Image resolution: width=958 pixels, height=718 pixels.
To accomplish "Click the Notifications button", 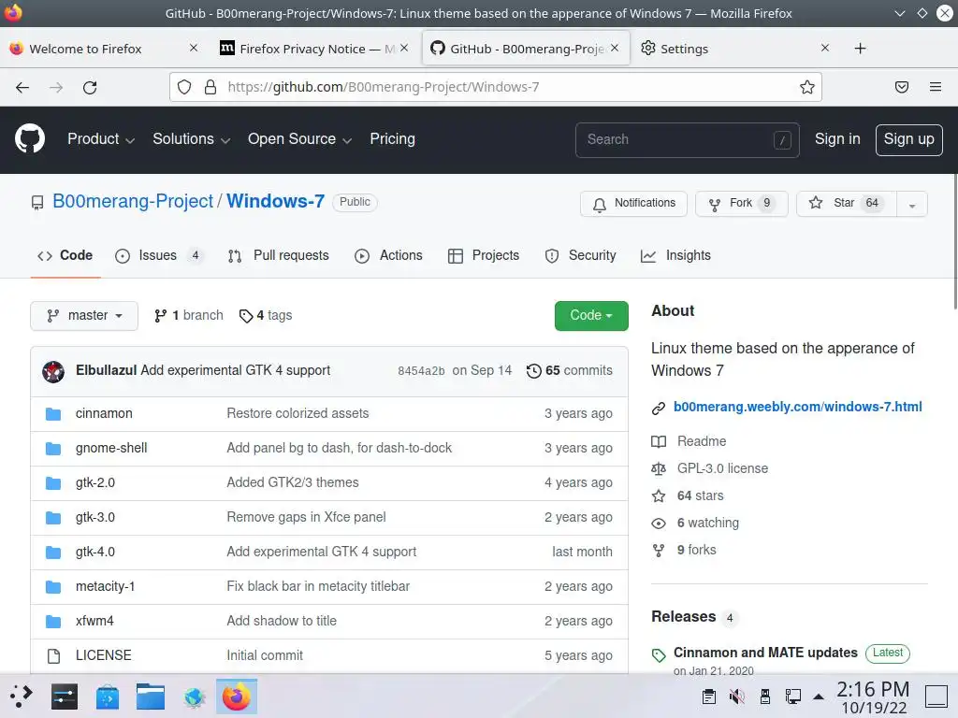I will tap(633, 204).
